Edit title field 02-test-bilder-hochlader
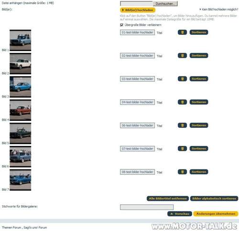Screen dimensions: 239x231 coord(137,56)
